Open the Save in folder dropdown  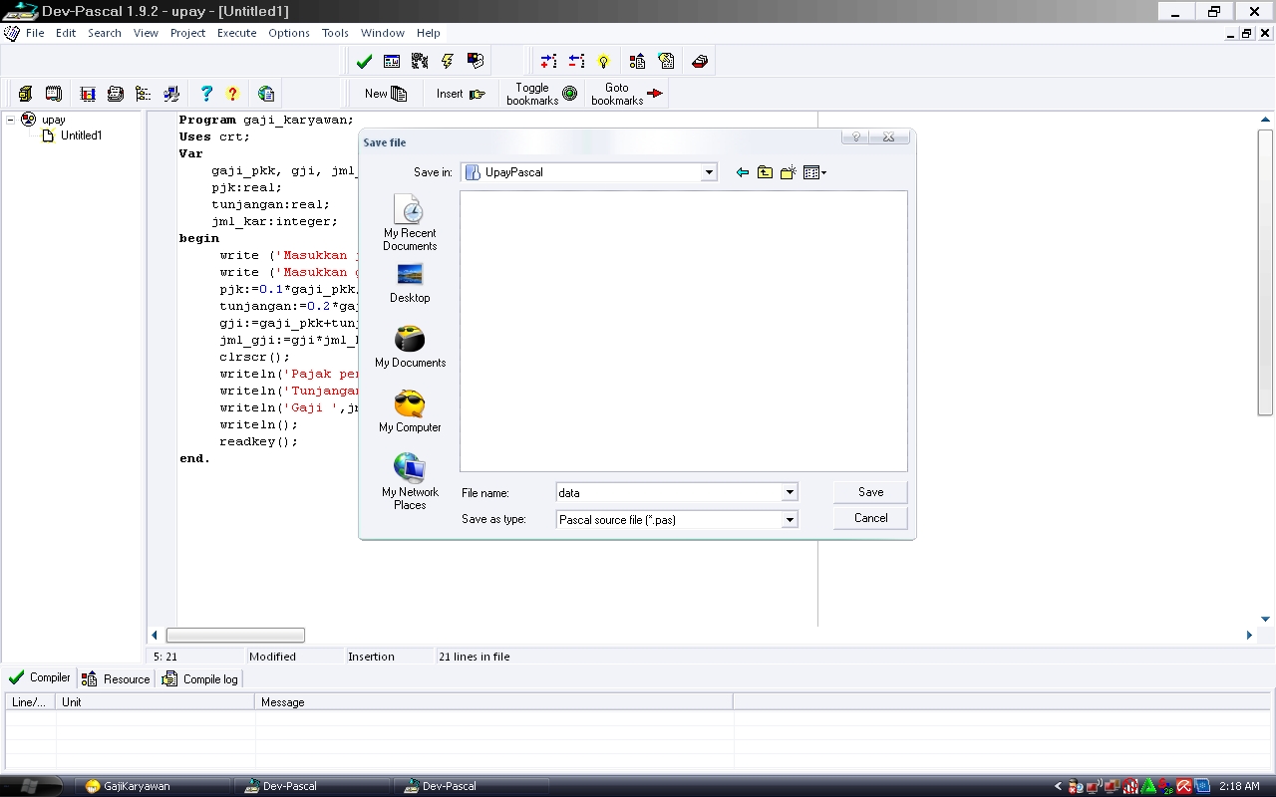click(709, 172)
